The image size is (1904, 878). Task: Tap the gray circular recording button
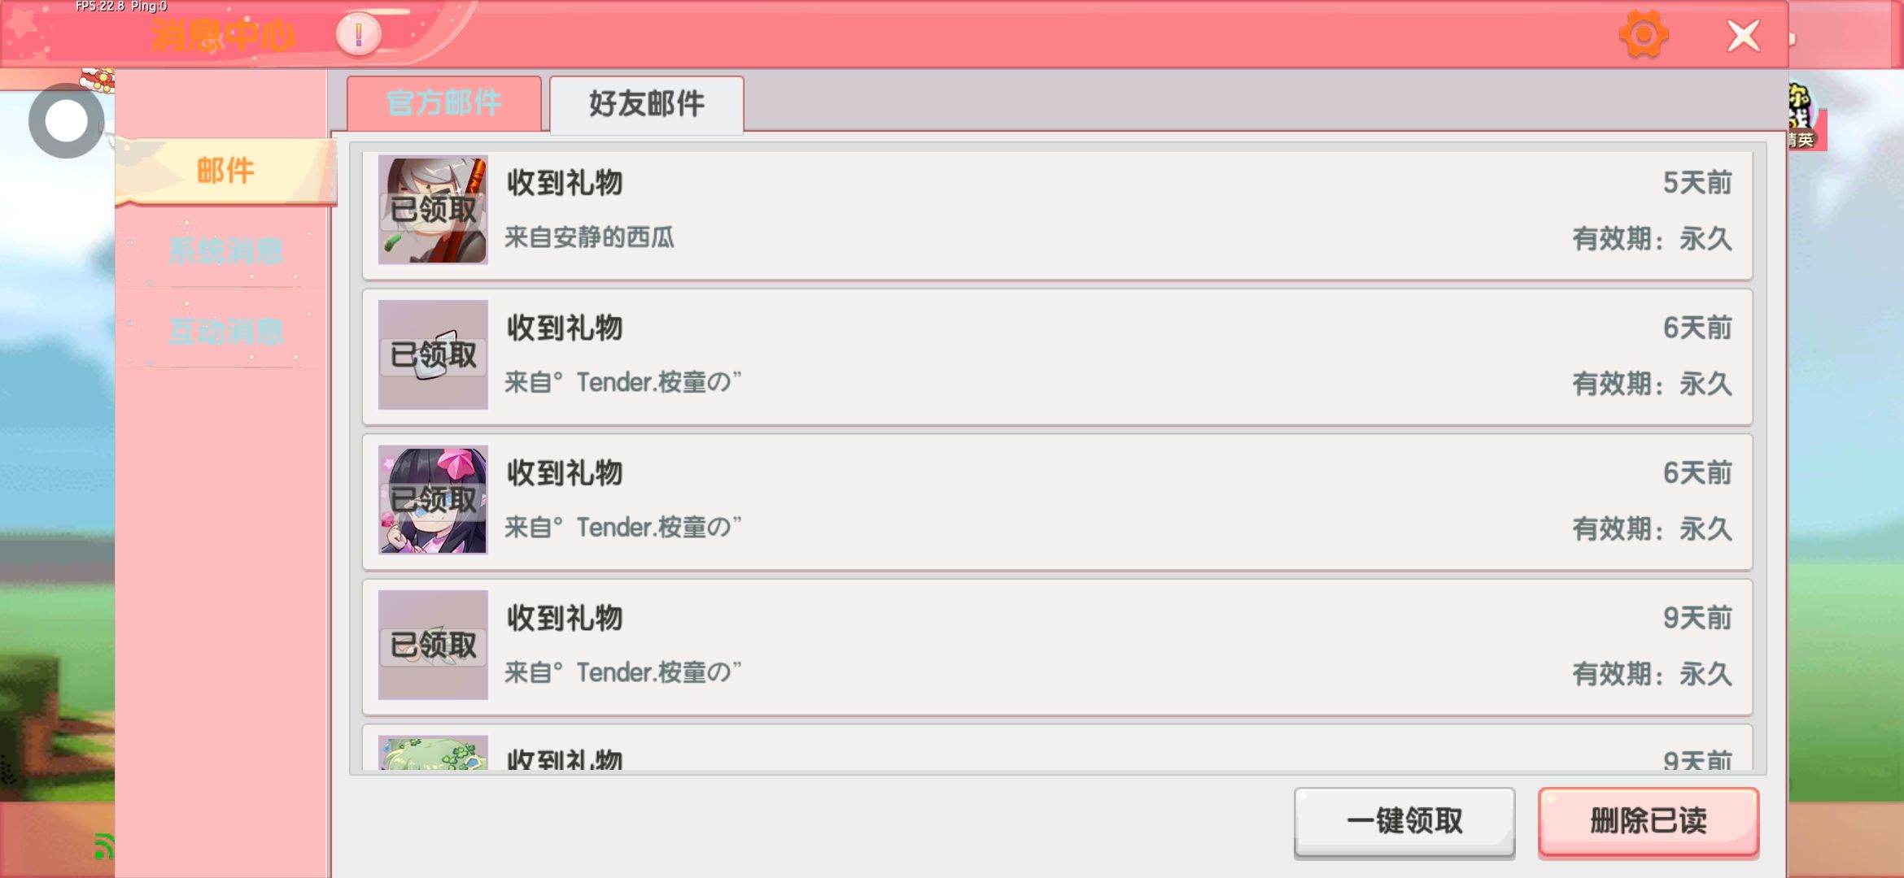(66, 121)
